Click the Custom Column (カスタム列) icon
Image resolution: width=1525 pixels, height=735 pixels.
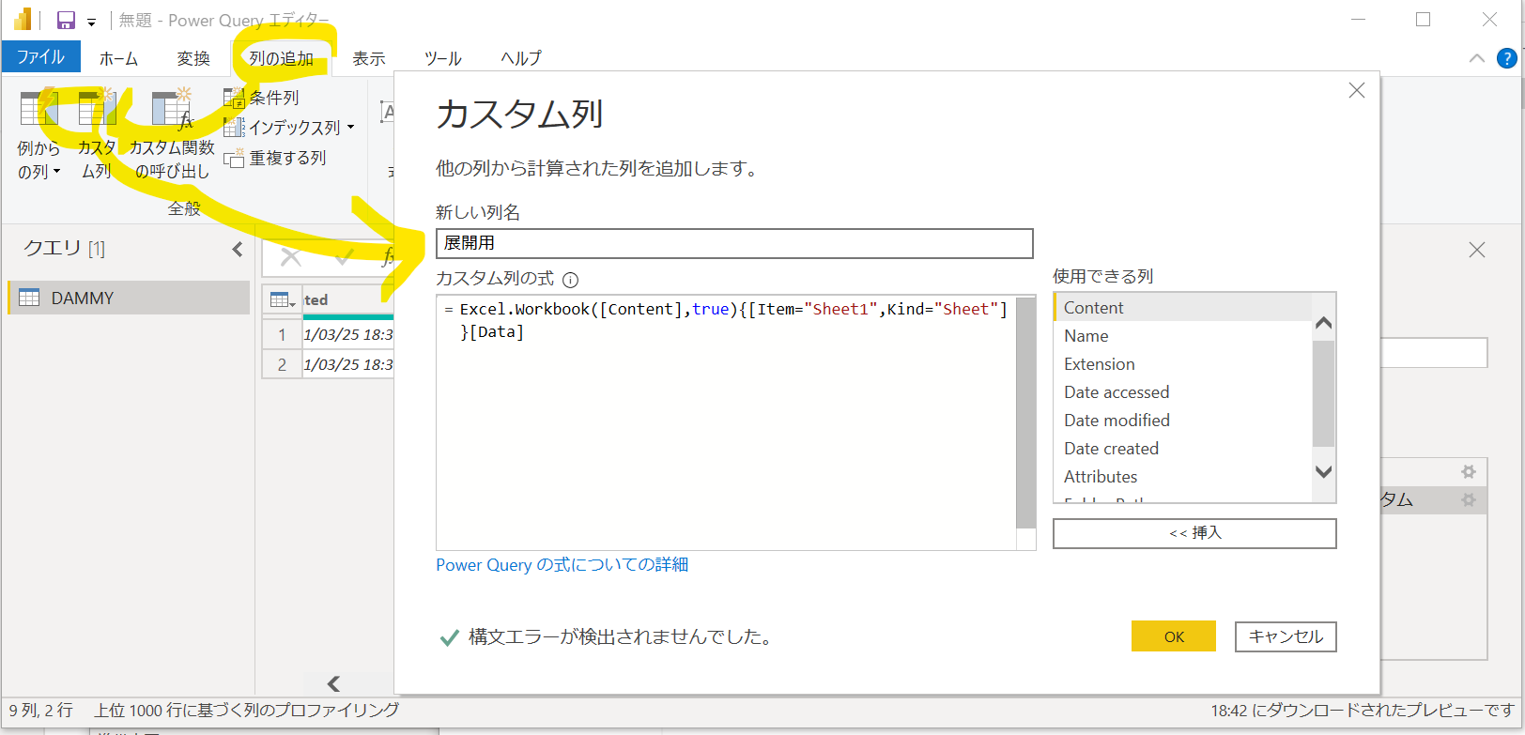pyautogui.click(x=97, y=108)
